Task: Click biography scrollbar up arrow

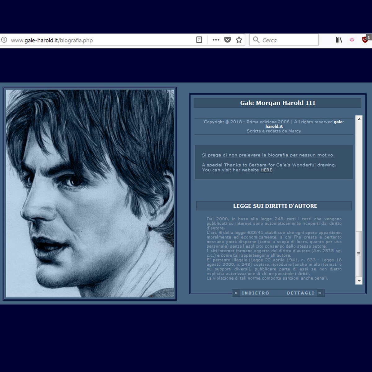Action: tap(359, 119)
